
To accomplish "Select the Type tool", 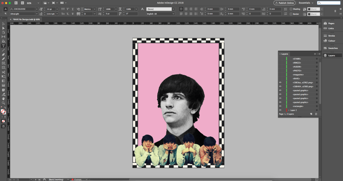I will click(3, 46).
